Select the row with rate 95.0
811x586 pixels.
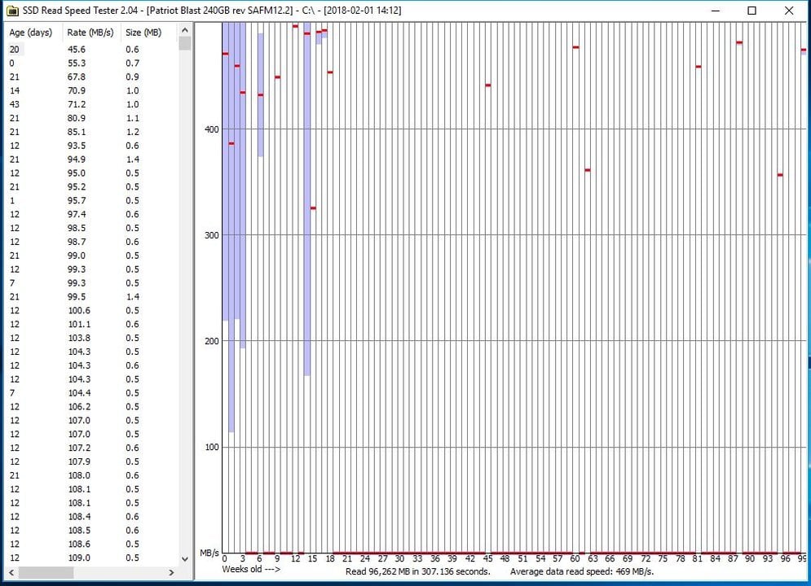(x=91, y=173)
